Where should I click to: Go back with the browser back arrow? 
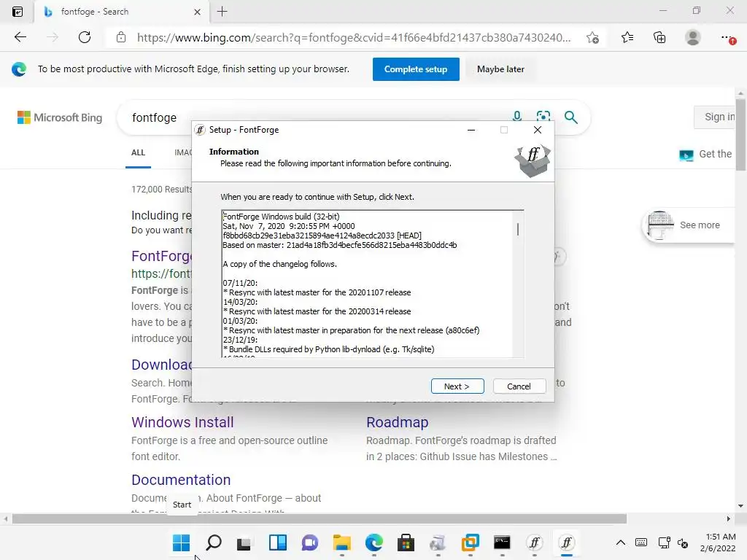click(20, 37)
